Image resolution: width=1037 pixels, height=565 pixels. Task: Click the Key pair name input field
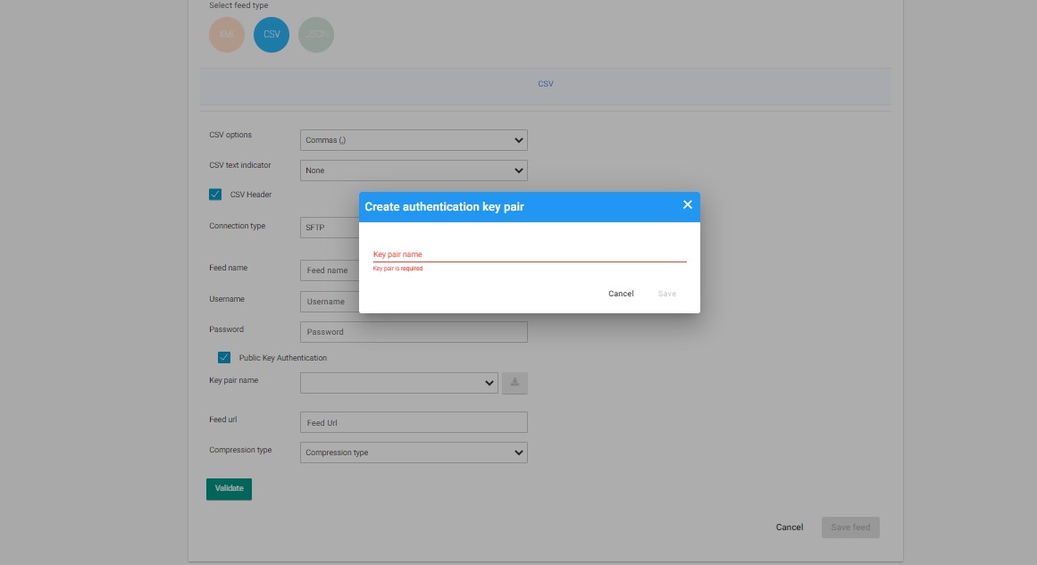[527, 254]
